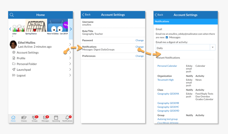Open the Spring Dance thumbnail
228x134 pixels.
click(36, 25)
